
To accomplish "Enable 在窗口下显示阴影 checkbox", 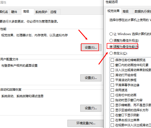I will [112, 115].
